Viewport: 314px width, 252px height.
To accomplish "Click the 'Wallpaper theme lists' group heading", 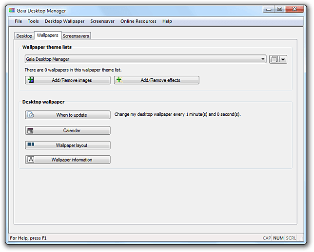I will coord(47,47).
